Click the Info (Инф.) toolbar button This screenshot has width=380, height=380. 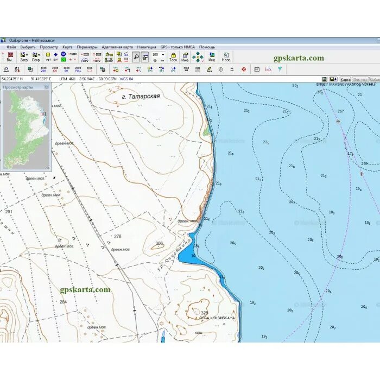(x=185, y=57)
